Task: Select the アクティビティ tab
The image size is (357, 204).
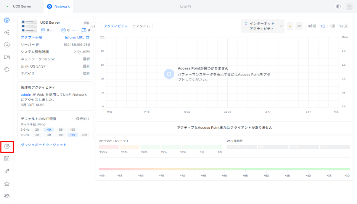Action: [x=116, y=26]
